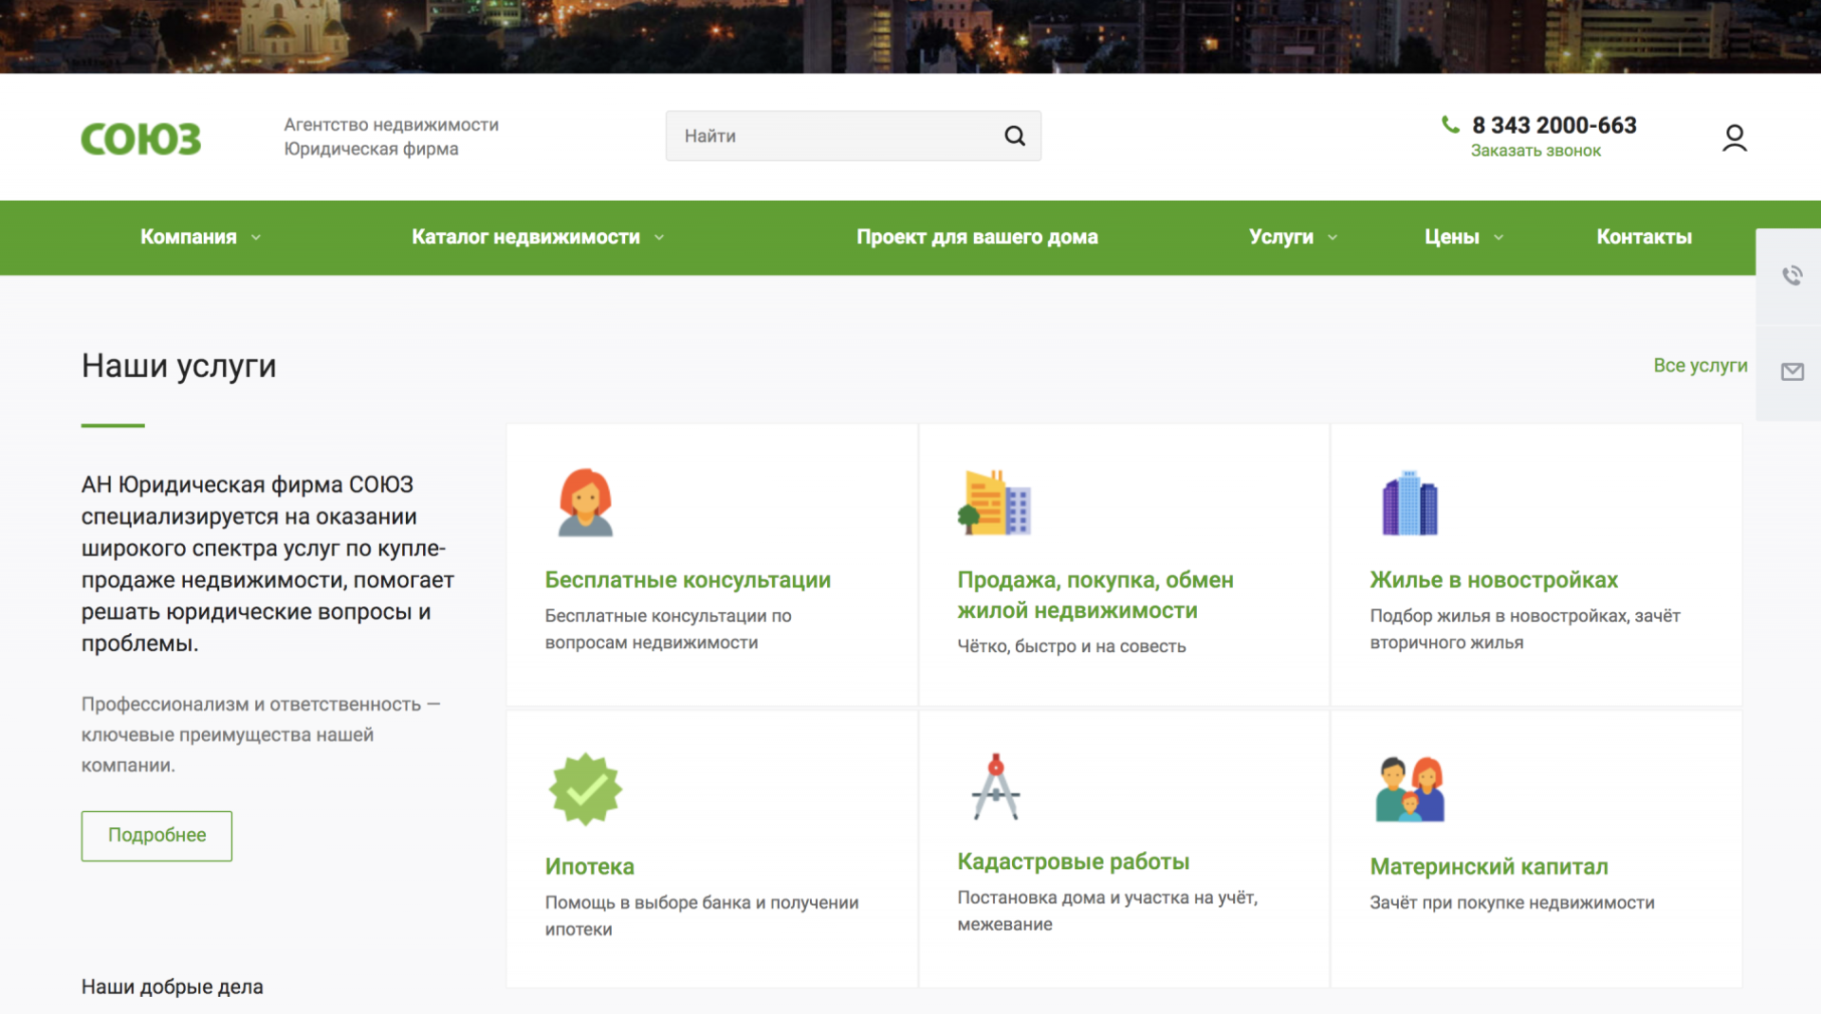1821x1014 pixels.
Task: Expand the Компания dropdown menu
Action: 200,237
